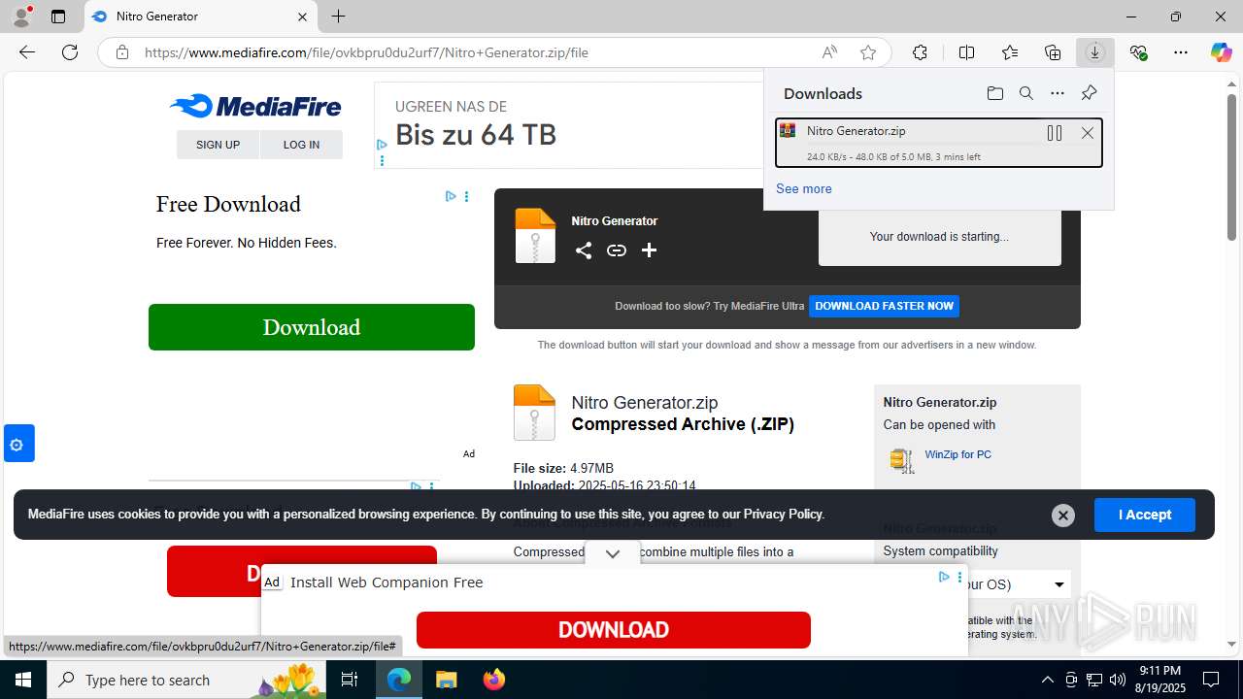Screen dimensions: 1243x699
Task: Open the Favorites list icon
Action: tap(1010, 52)
